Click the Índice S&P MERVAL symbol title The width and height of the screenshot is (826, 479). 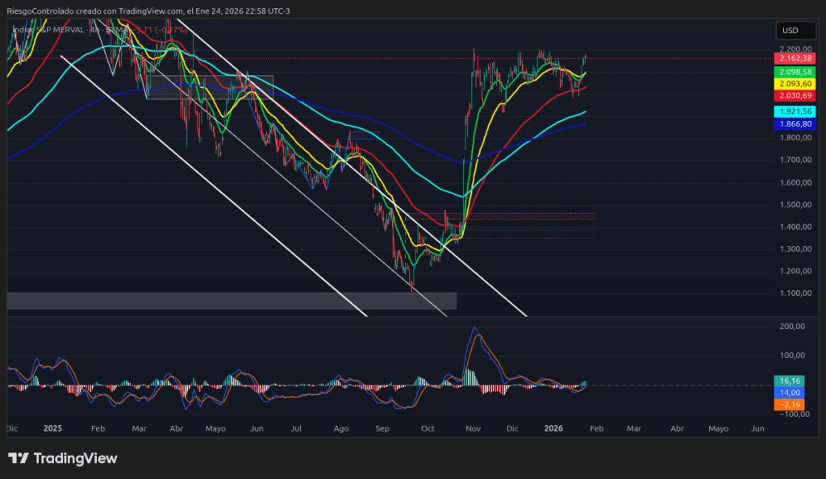click(x=50, y=30)
